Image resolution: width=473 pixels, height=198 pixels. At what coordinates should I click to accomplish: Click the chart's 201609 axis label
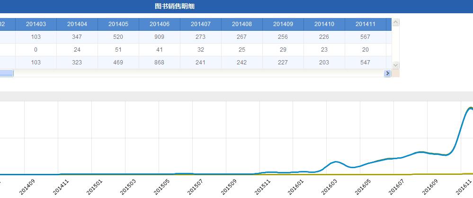coord(430,187)
